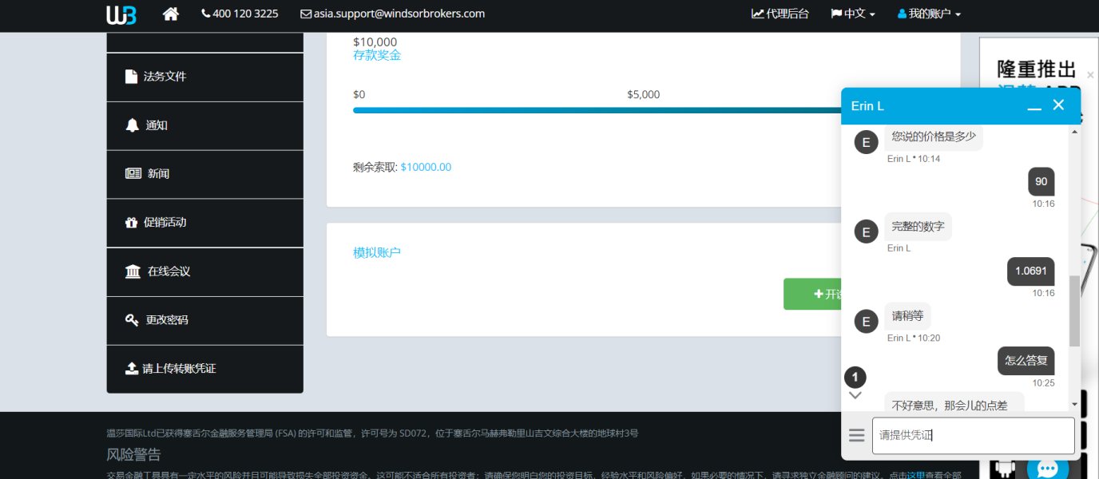Click the 怎么答复 chat message

(x=1026, y=361)
